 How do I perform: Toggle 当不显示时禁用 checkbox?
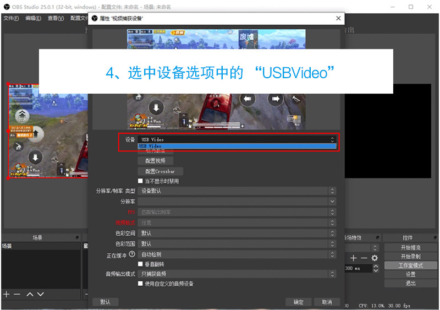(140, 181)
